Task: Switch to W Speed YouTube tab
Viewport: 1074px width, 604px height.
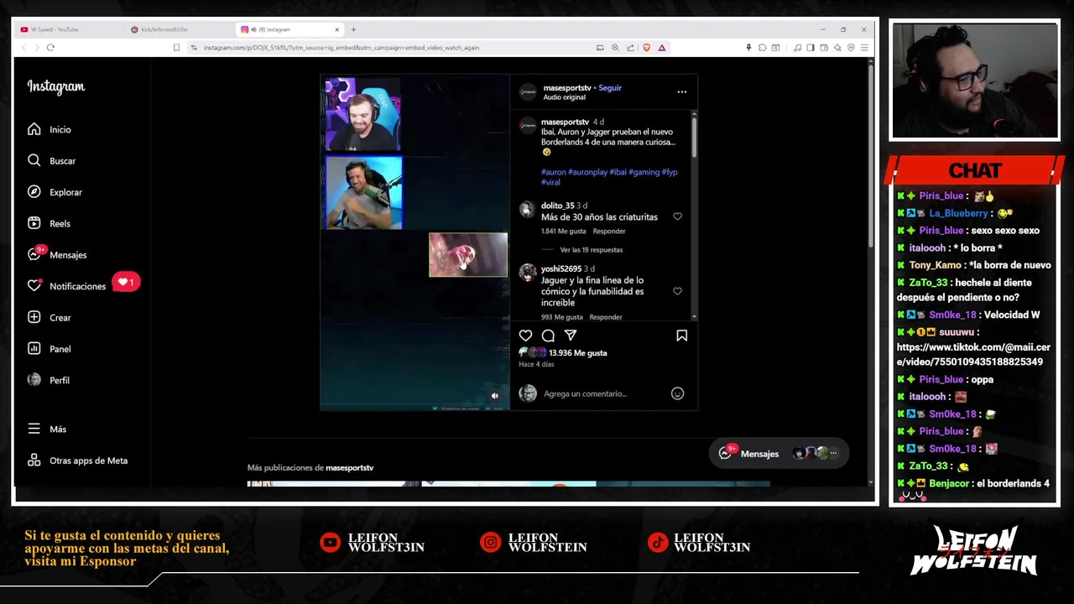Action: (67, 29)
